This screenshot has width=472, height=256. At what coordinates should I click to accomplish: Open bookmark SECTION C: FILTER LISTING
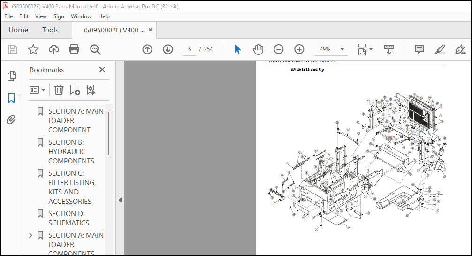click(72, 187)
